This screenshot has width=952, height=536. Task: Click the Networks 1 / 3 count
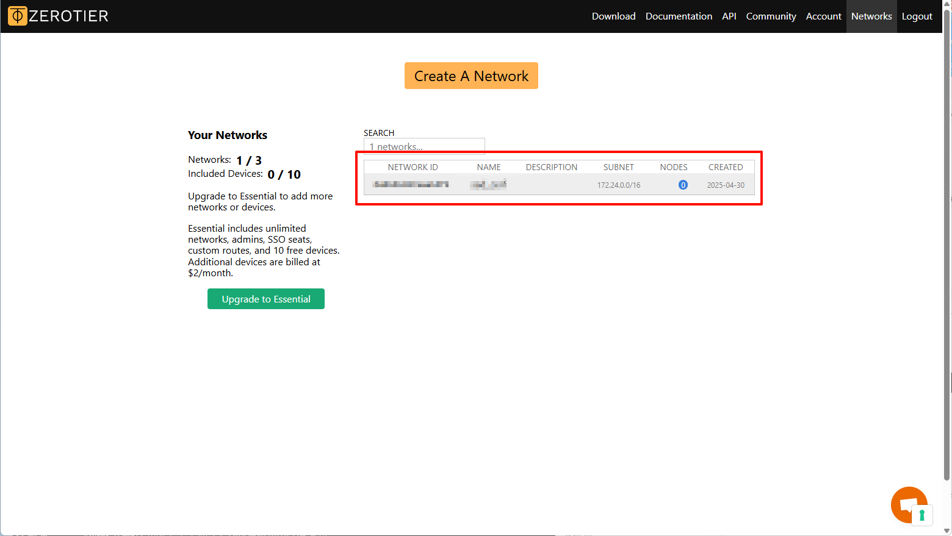click(249, 160)
